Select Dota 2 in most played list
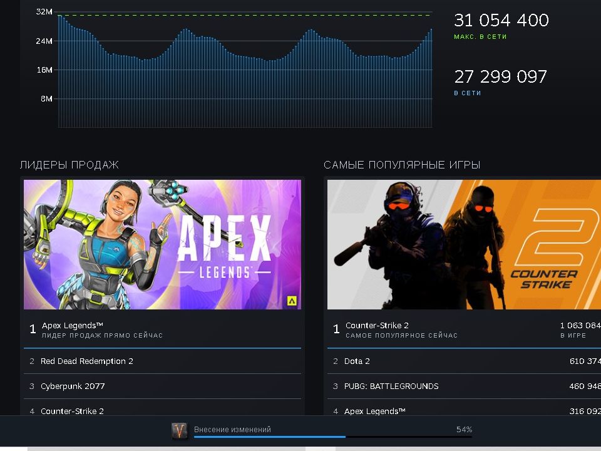 tap(357, 361)
